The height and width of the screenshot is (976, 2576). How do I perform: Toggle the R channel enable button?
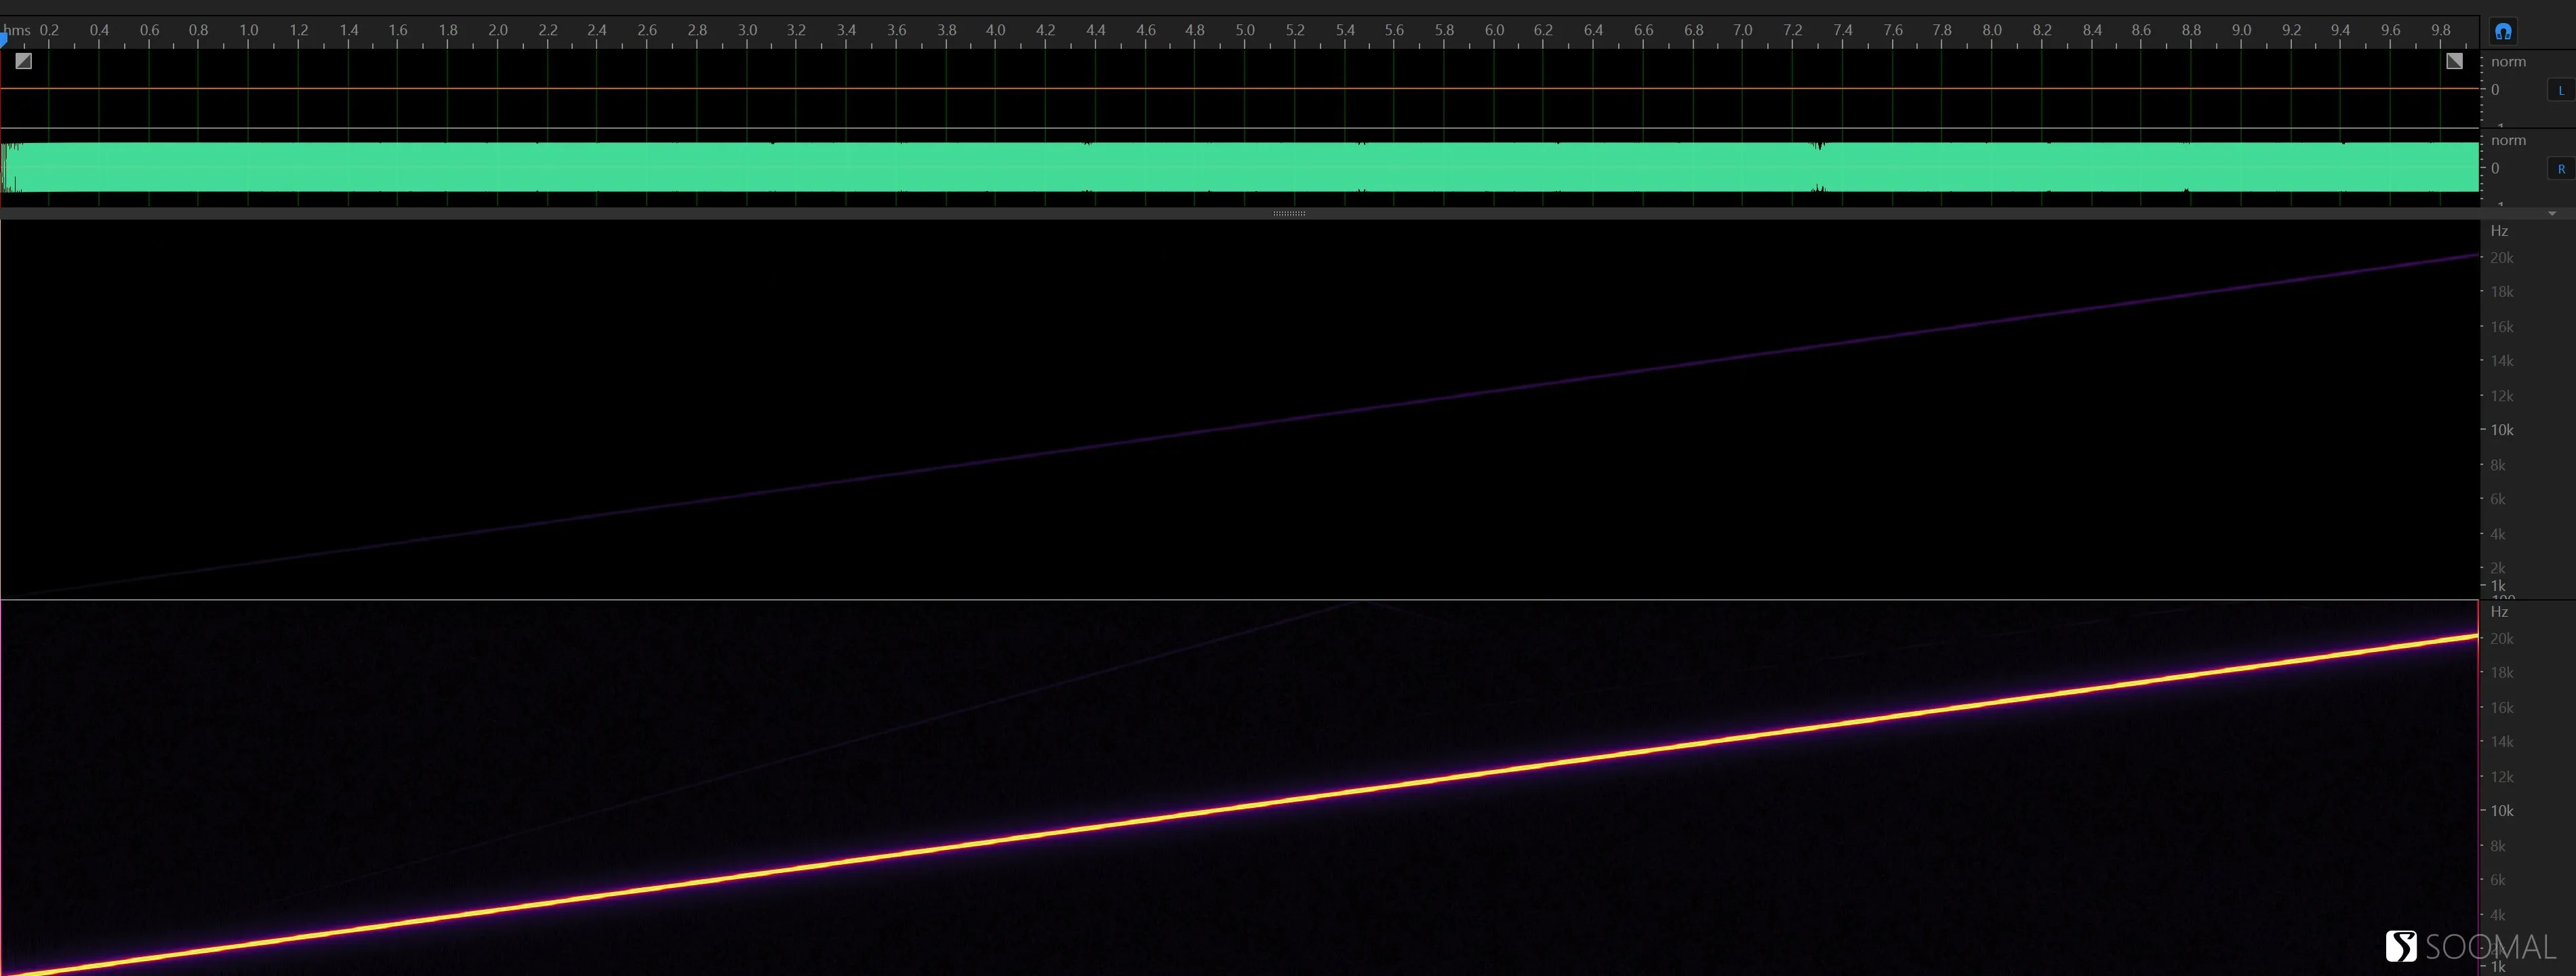(x=2561, y=169)
